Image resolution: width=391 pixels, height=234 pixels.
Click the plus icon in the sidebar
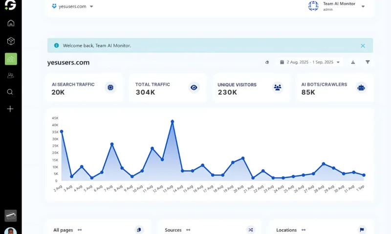[11, 109]
